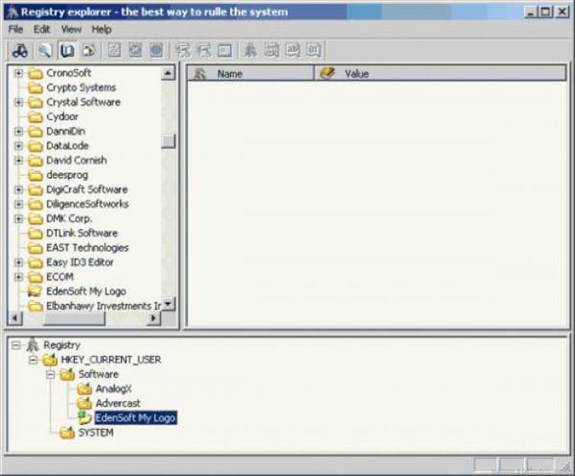Viewport: 575px width, 476px height.
Task: Click the tree vertical scrollbar down arrow
Action: point(169,304)
